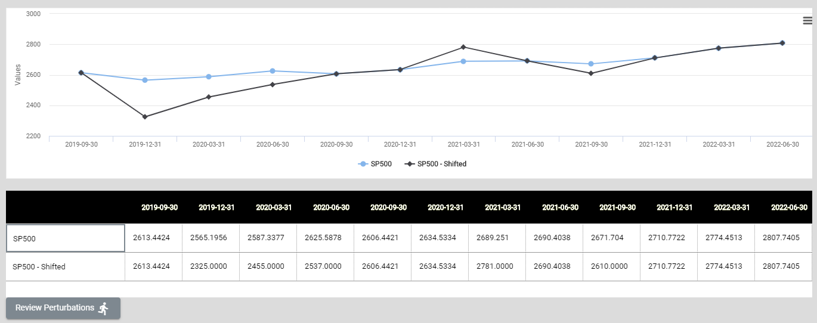This screenshot has height=323, width=817.
Task: Click the shifted data point at 2019-12-31
Action: [145, 117]
